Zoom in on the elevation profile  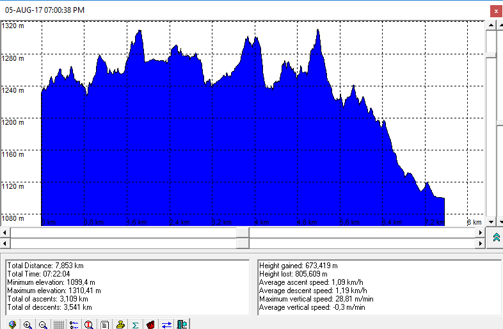[28, 325]
